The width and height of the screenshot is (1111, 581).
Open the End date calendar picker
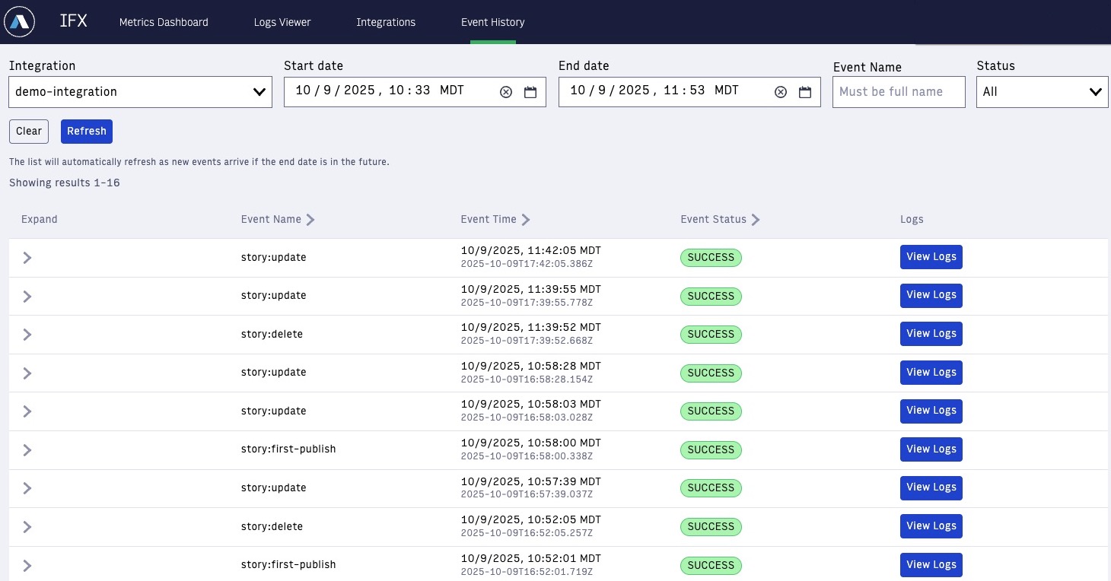click(x=805, y=92)
